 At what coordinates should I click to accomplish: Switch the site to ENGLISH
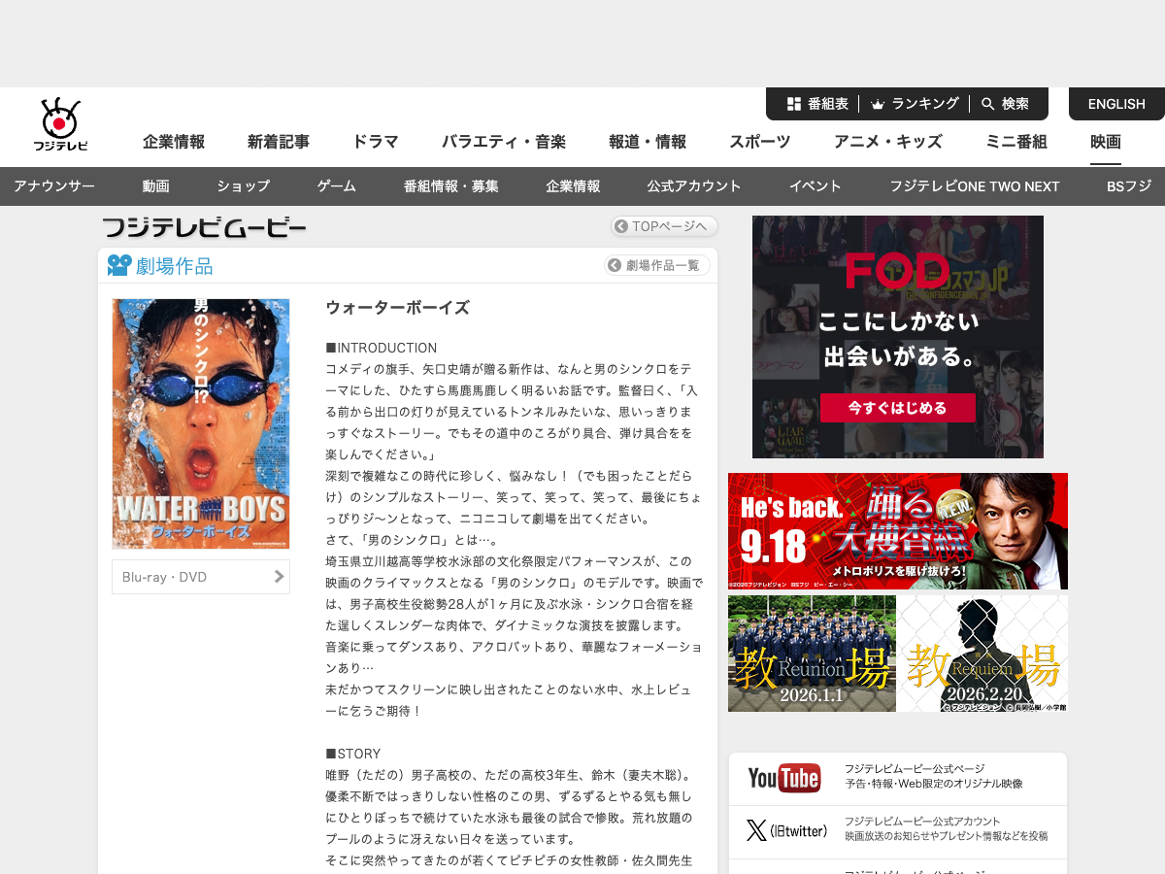(x=1116, y=104)
